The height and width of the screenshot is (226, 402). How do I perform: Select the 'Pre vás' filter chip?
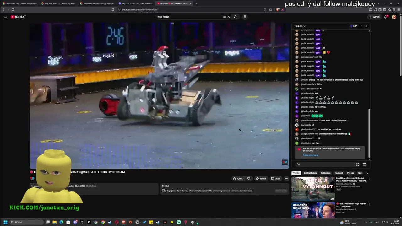[x=350, y=173]
